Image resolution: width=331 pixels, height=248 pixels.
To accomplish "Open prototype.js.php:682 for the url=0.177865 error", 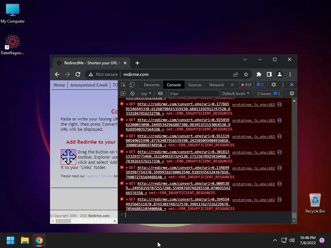I will click(253, 105).
